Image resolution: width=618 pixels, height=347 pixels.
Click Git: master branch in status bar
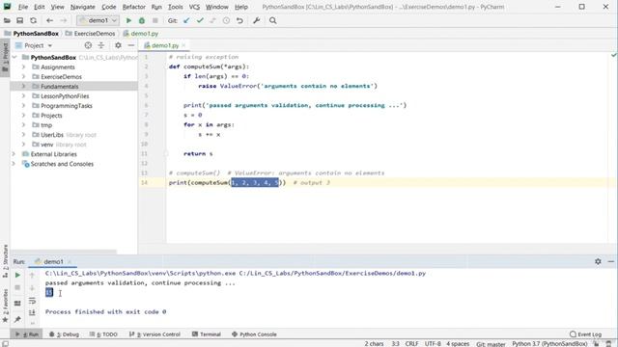(491, 344)
